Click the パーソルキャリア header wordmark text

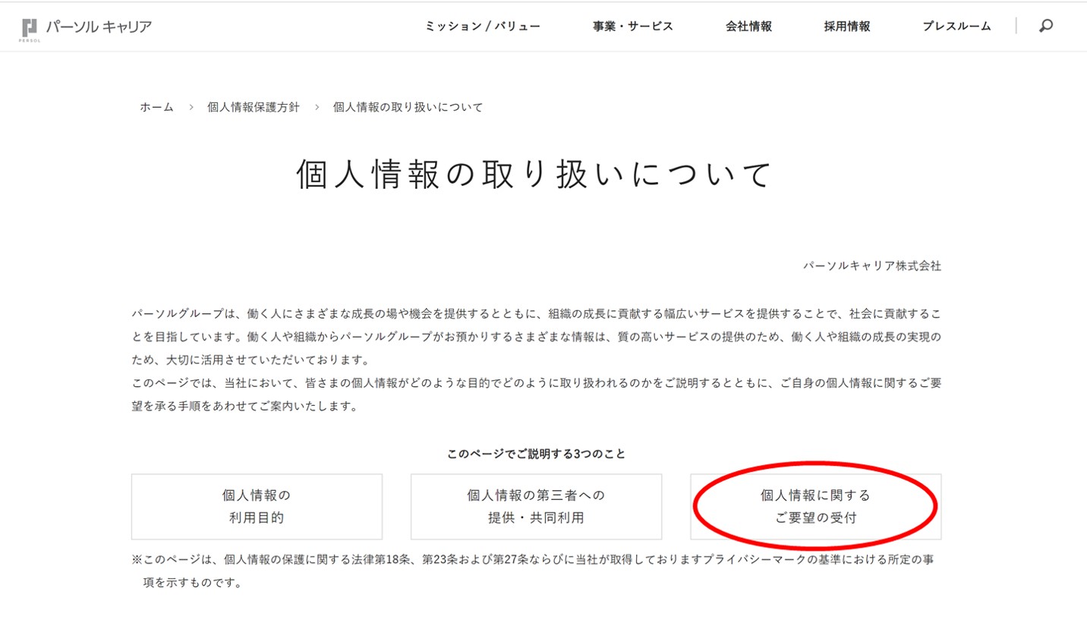point(99,27)
